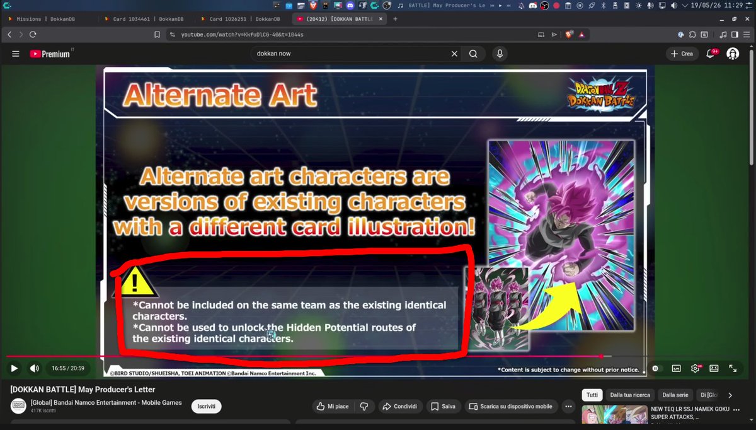Screen dimensions: 756x430
Task: Start voice search with microphone
Action: 500,54
